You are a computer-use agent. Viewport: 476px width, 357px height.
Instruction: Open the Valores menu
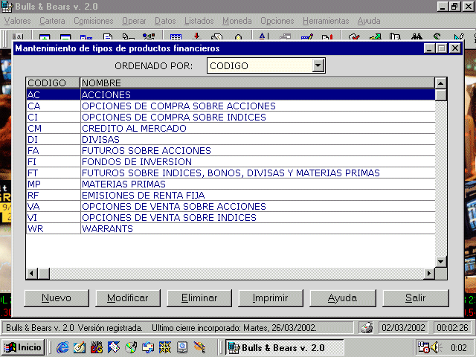(x=18, y=21)
